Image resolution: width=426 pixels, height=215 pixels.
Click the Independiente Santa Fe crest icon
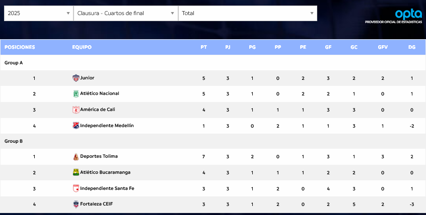[x=76, y=188]
